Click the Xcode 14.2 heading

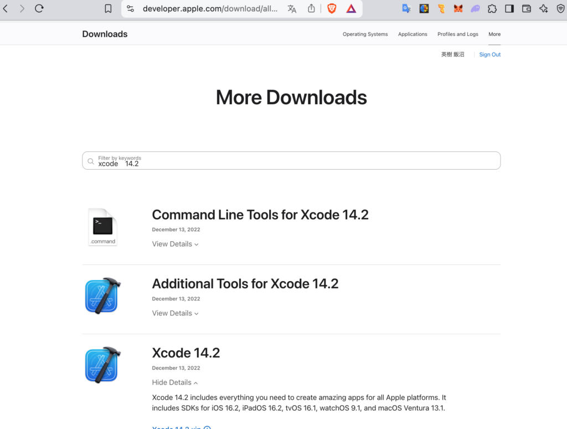tap(186, 353)
